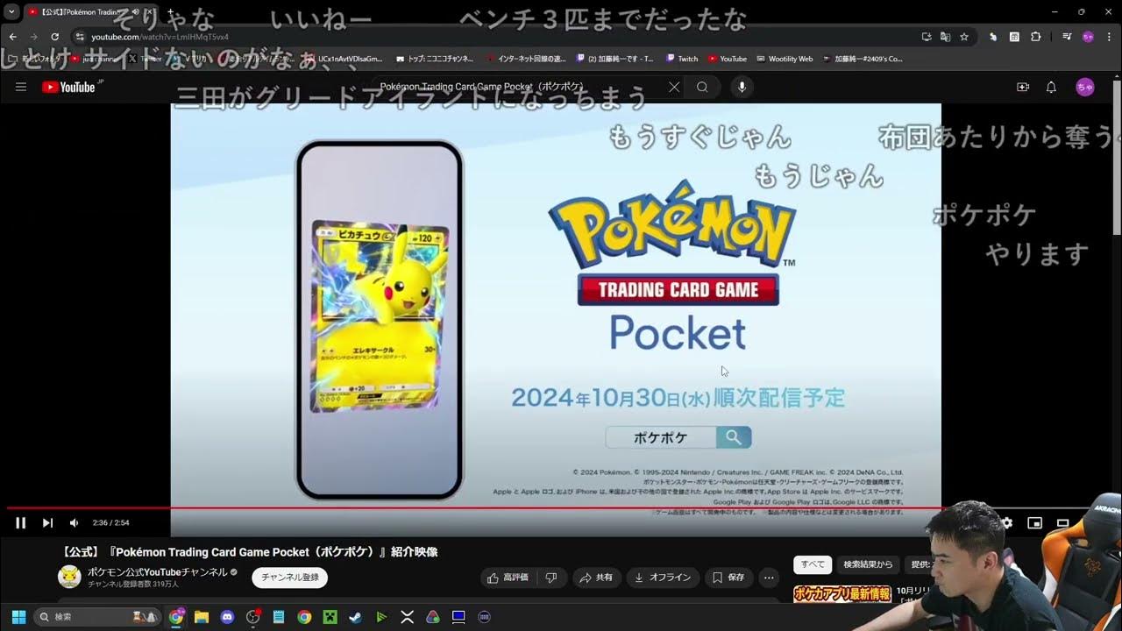Viewport: 1122px width, 631px height.
Task: Open Minecraft creeper icon in taskbar
Action: [x=330, y=617]
